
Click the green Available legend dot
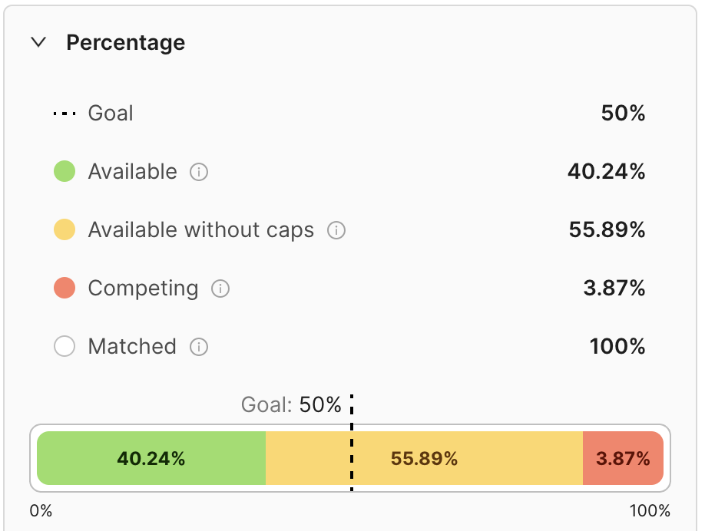(65, 172)
